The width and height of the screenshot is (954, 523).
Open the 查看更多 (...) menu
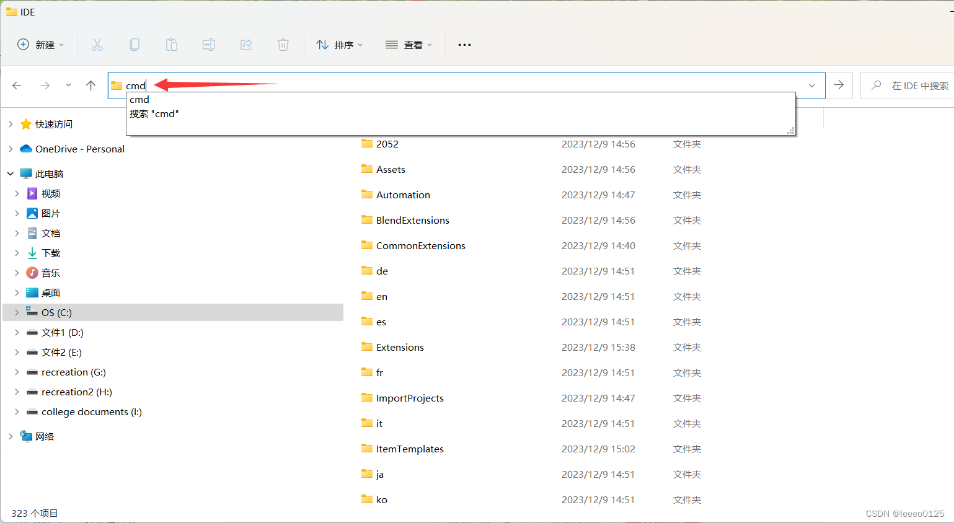tap(464, 44)
